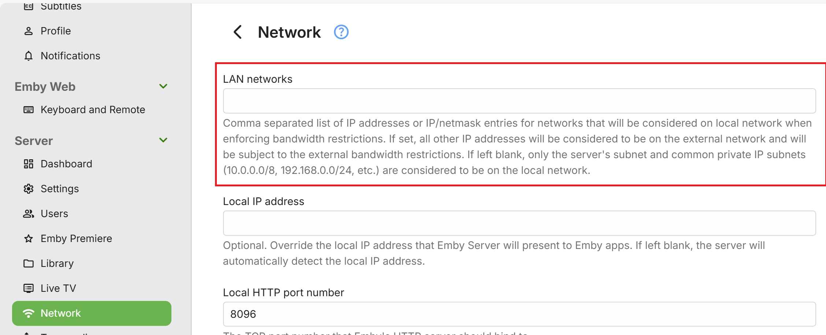Image resolution: width=826 pixels, height=335 pixels.
Task: Click the Settings gear icon
Action: 29,189
